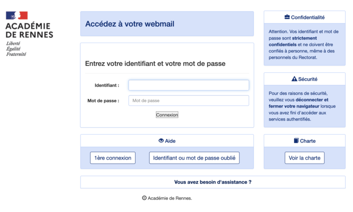Click the Accédez à votre webmail heading
The image size is (353, 212).
(130, 24)
